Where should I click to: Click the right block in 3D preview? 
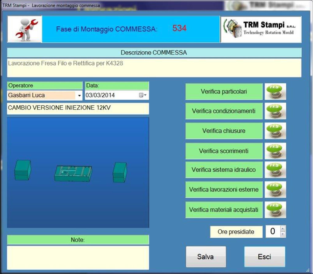120,172
